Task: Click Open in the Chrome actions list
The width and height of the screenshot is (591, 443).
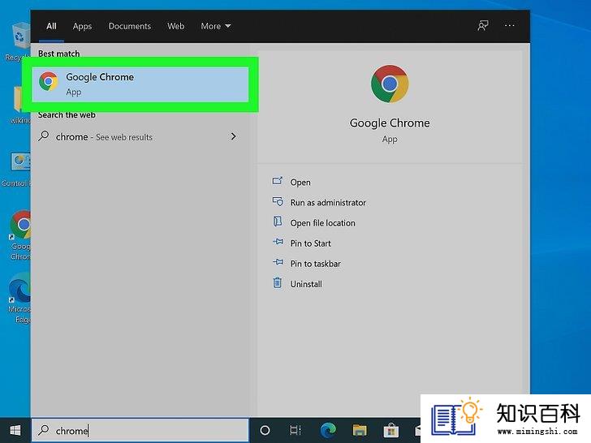Action: pos(300,183)
